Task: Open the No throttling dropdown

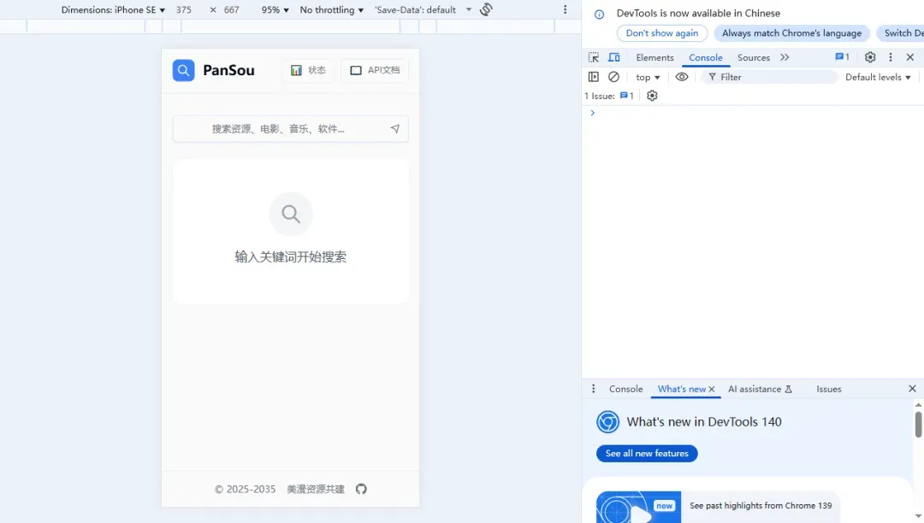Action: [329, 9]
